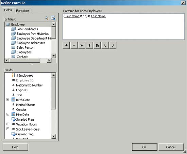
Task: Expand the Birth Date field node
Action: click(x=8, y=99)
